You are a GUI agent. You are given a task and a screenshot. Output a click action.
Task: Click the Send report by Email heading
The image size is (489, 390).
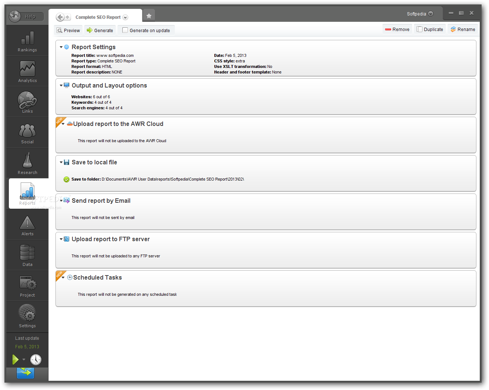[x=101, y=201]
